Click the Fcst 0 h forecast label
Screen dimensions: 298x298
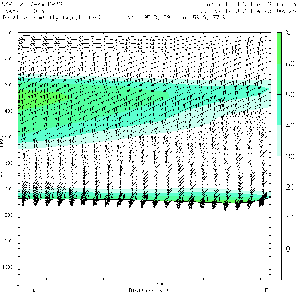23,11
